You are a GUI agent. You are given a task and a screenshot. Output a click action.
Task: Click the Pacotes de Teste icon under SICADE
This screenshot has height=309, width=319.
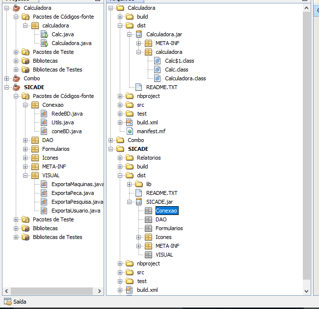coord(26,219)
